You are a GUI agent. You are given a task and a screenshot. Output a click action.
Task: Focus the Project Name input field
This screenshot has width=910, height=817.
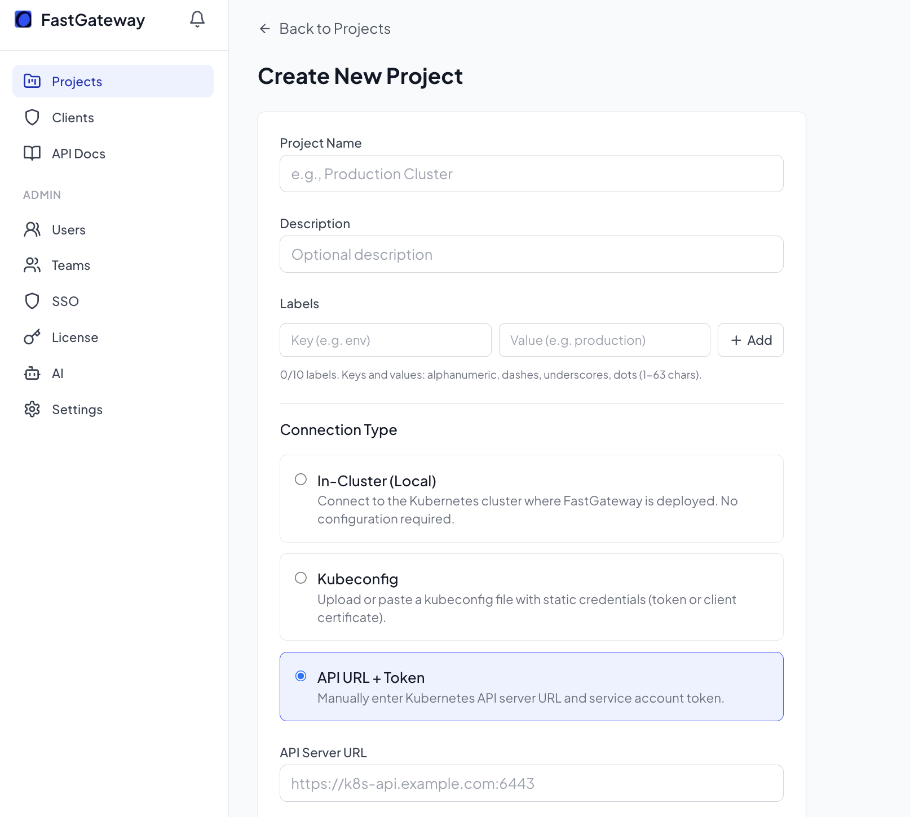coord(531,174)
